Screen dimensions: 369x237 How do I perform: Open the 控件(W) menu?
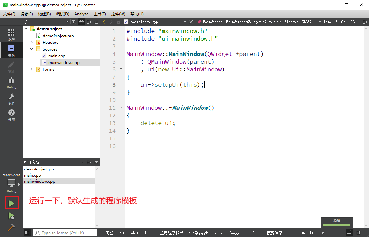[x=118, y=14]
